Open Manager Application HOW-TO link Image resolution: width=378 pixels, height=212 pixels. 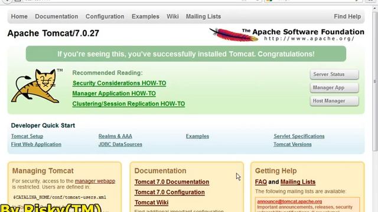point(114,94)
